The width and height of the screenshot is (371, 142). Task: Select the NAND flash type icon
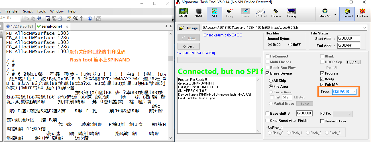pos(199,13)
